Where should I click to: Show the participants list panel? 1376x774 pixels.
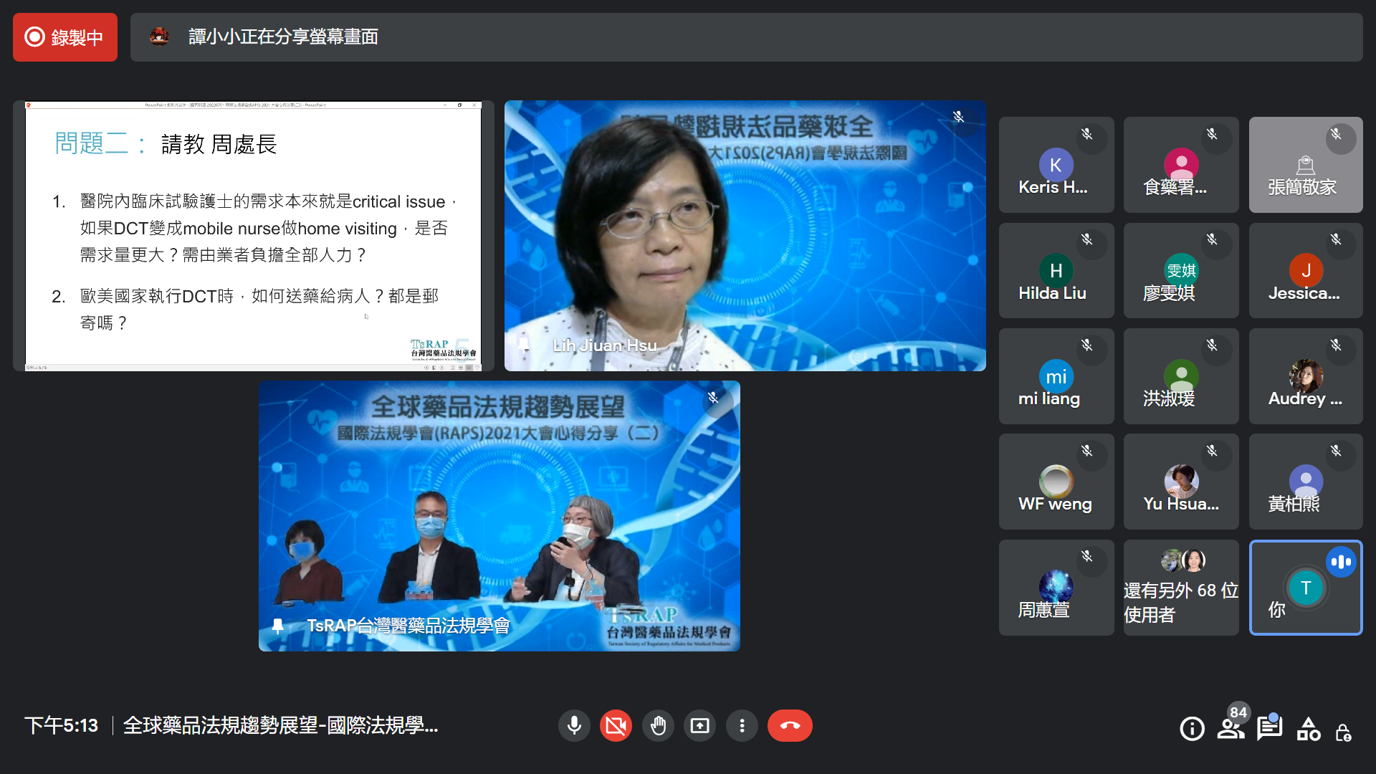tap(1231, 729)
